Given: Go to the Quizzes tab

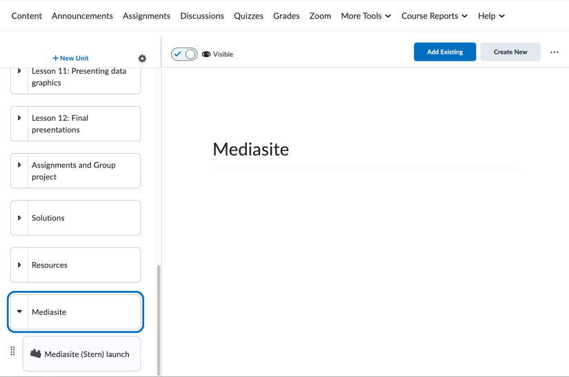Looking at the screenshot, I should coord(248,16).
